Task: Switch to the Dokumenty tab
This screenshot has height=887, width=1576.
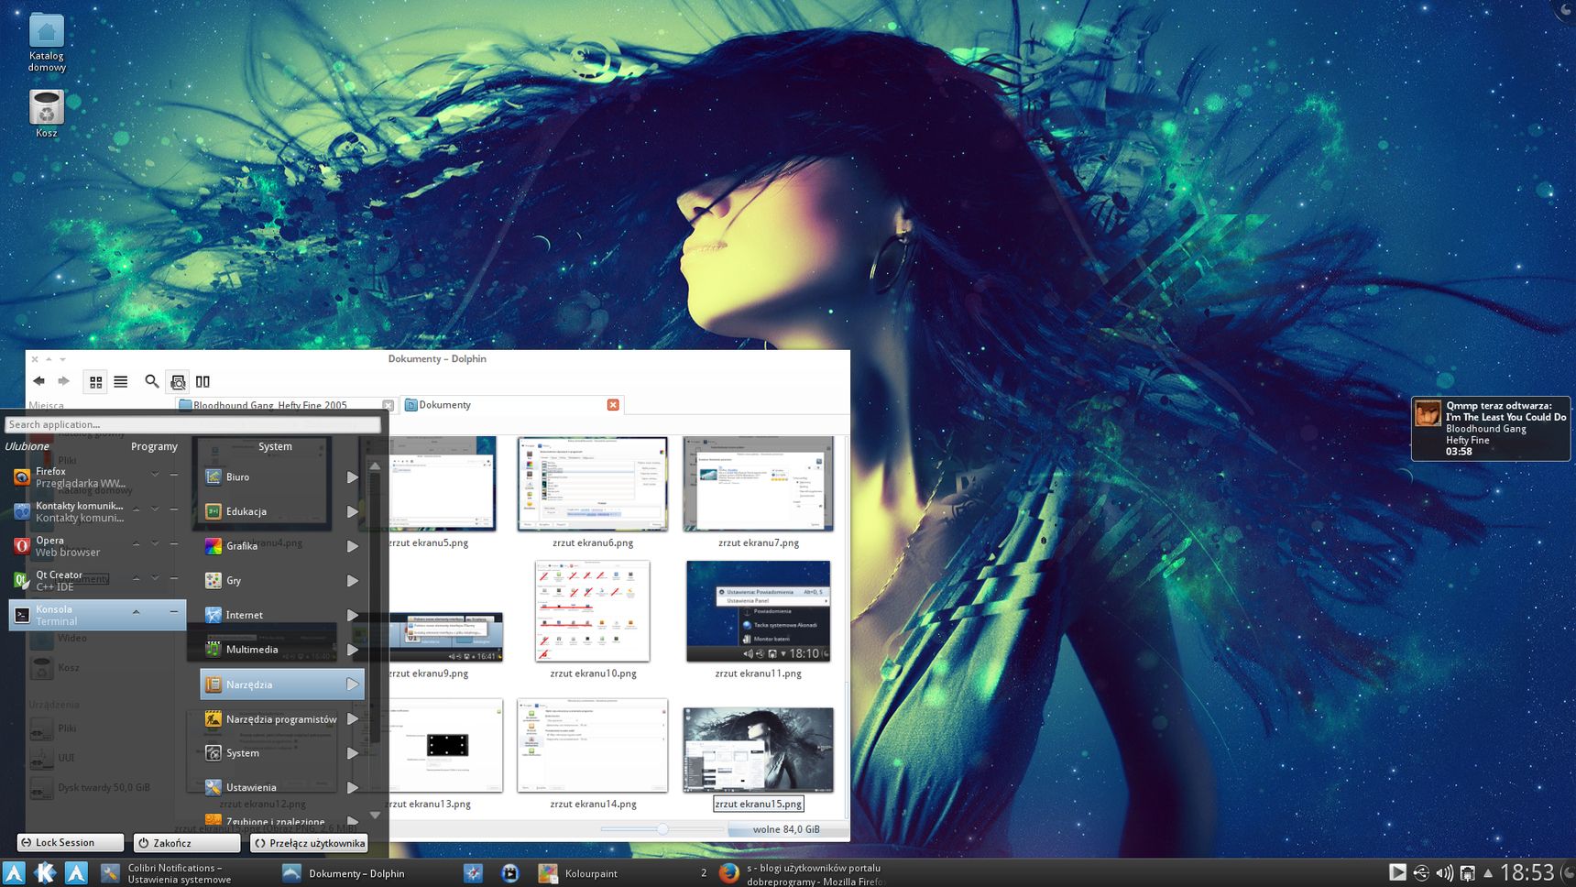Action: pos(511,405)
